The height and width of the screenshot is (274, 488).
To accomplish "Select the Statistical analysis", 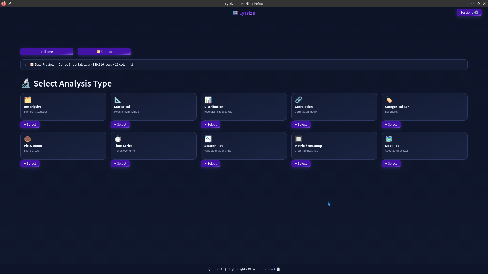I will [x=120, y=124].
